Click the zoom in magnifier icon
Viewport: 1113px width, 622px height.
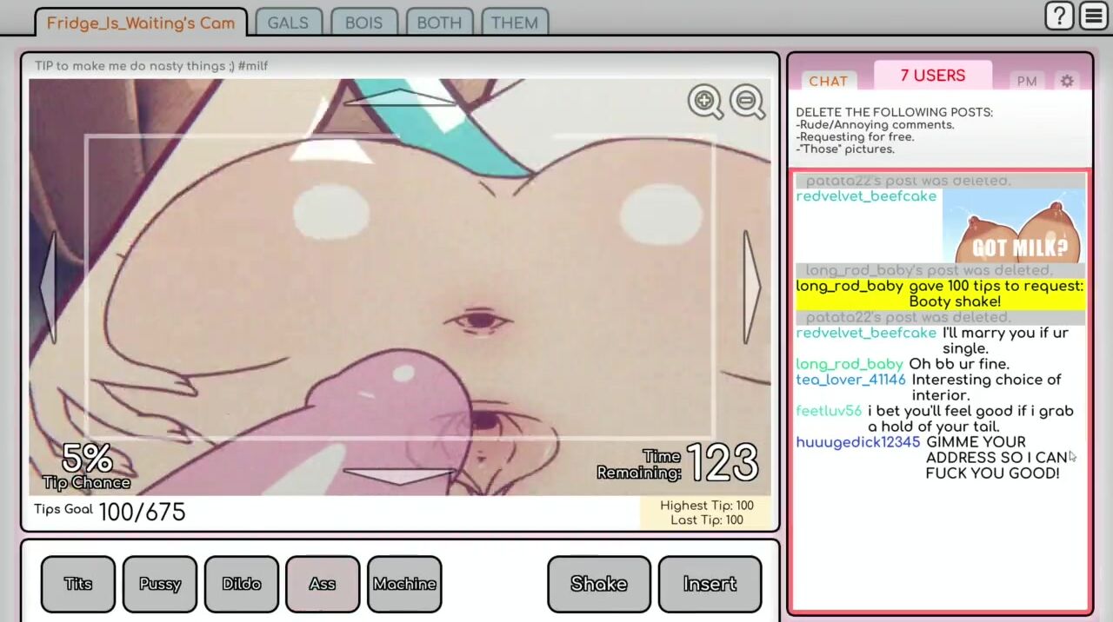click(x=704, y=102)
